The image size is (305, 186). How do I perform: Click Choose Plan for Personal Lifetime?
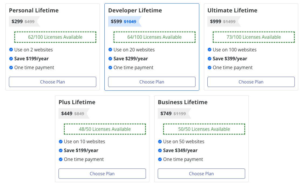click(53, 82)
